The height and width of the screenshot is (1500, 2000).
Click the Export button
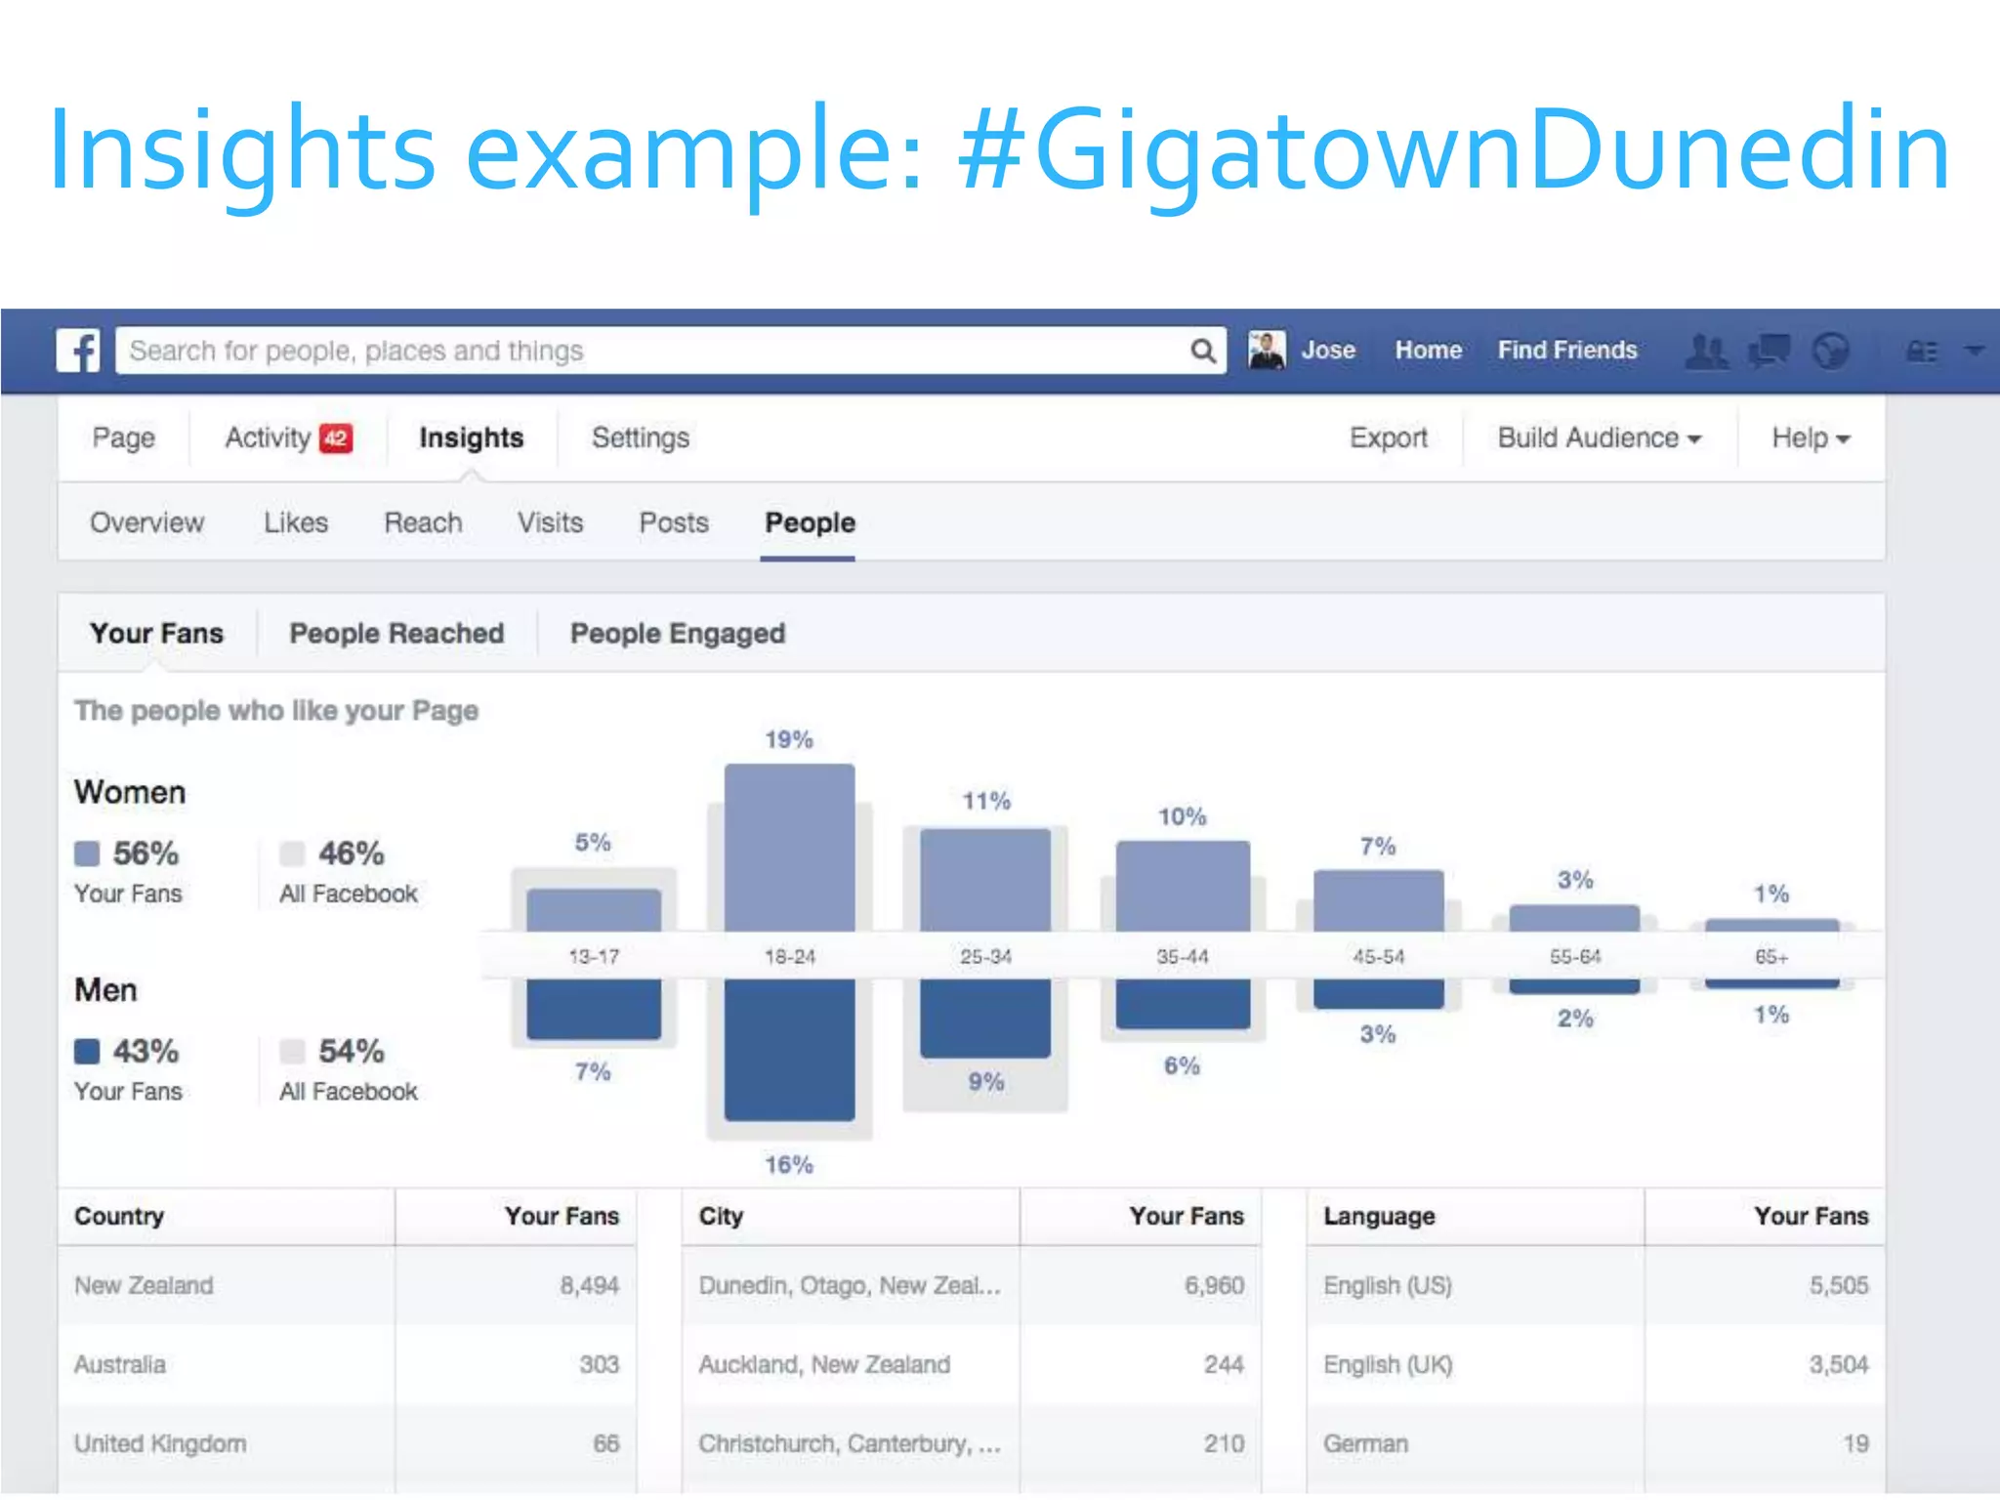click(x=1389, y=437)
